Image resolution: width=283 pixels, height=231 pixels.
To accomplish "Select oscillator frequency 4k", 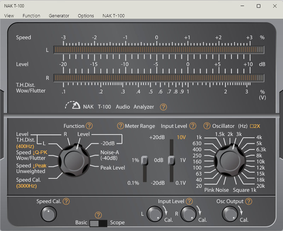I will 259,137.
